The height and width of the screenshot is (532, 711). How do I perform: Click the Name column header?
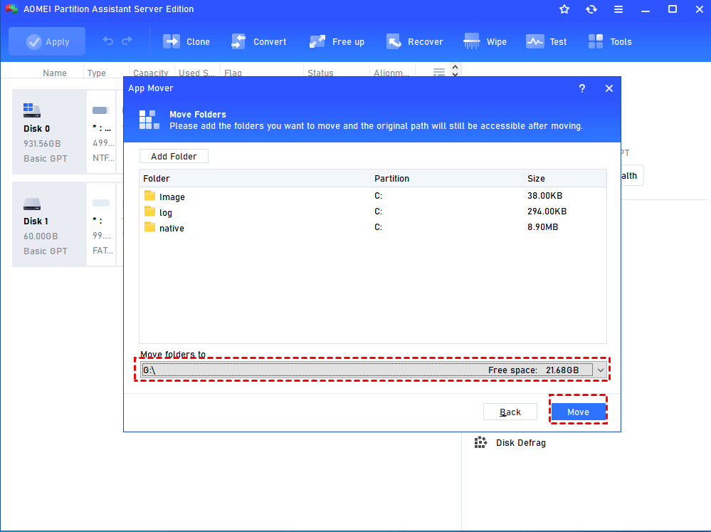pyautogui.click(x=54, y=73)
